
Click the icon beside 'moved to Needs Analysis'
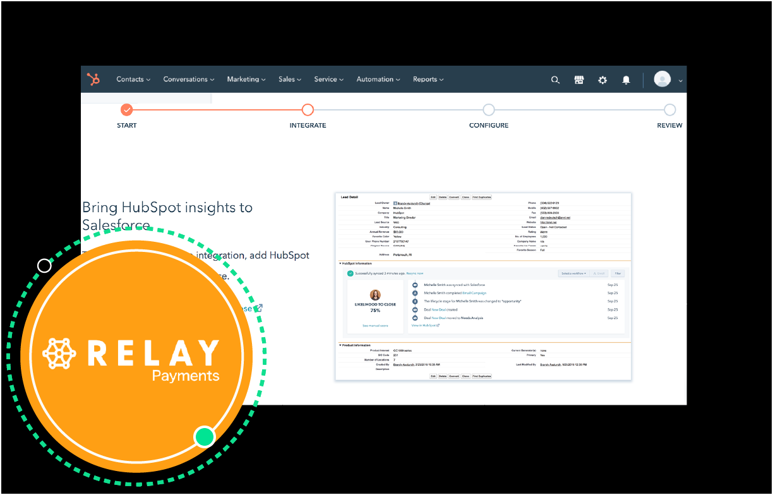415,318
